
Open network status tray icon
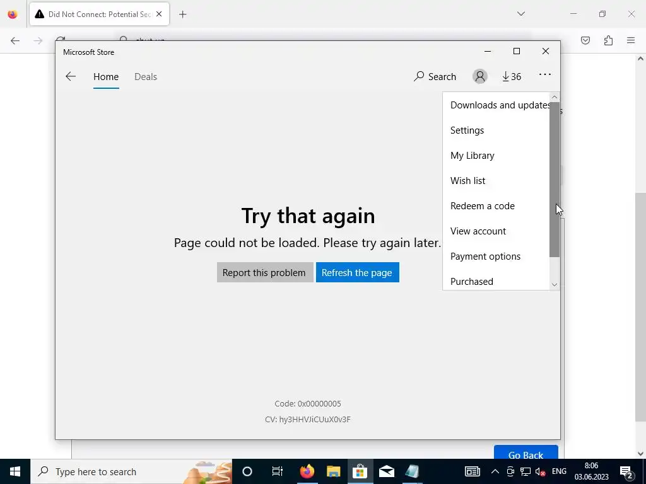click(x=526, y=471)
